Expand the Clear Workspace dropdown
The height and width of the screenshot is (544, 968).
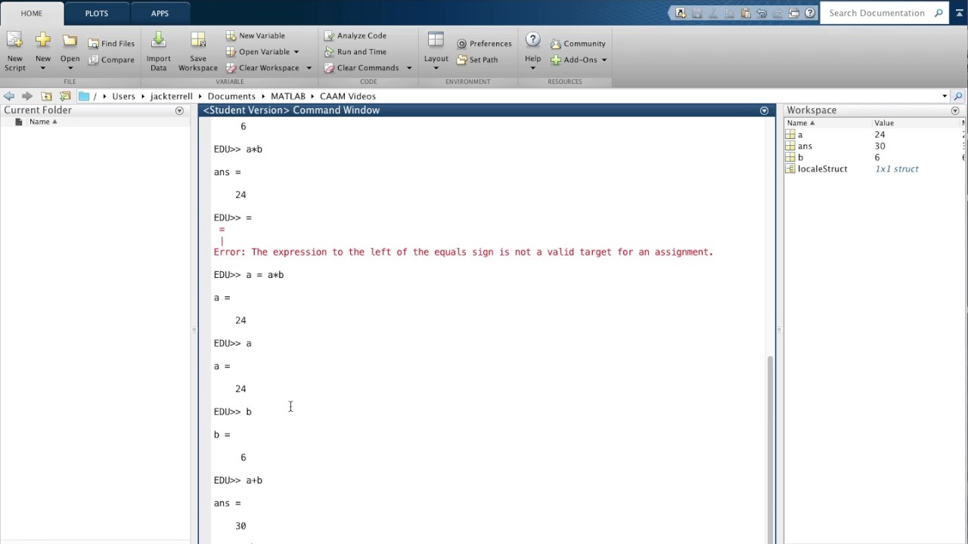309,68
